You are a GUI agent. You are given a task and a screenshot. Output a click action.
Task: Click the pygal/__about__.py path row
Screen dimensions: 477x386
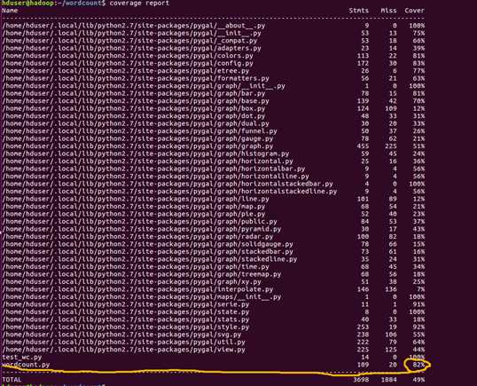click(134, 26)
